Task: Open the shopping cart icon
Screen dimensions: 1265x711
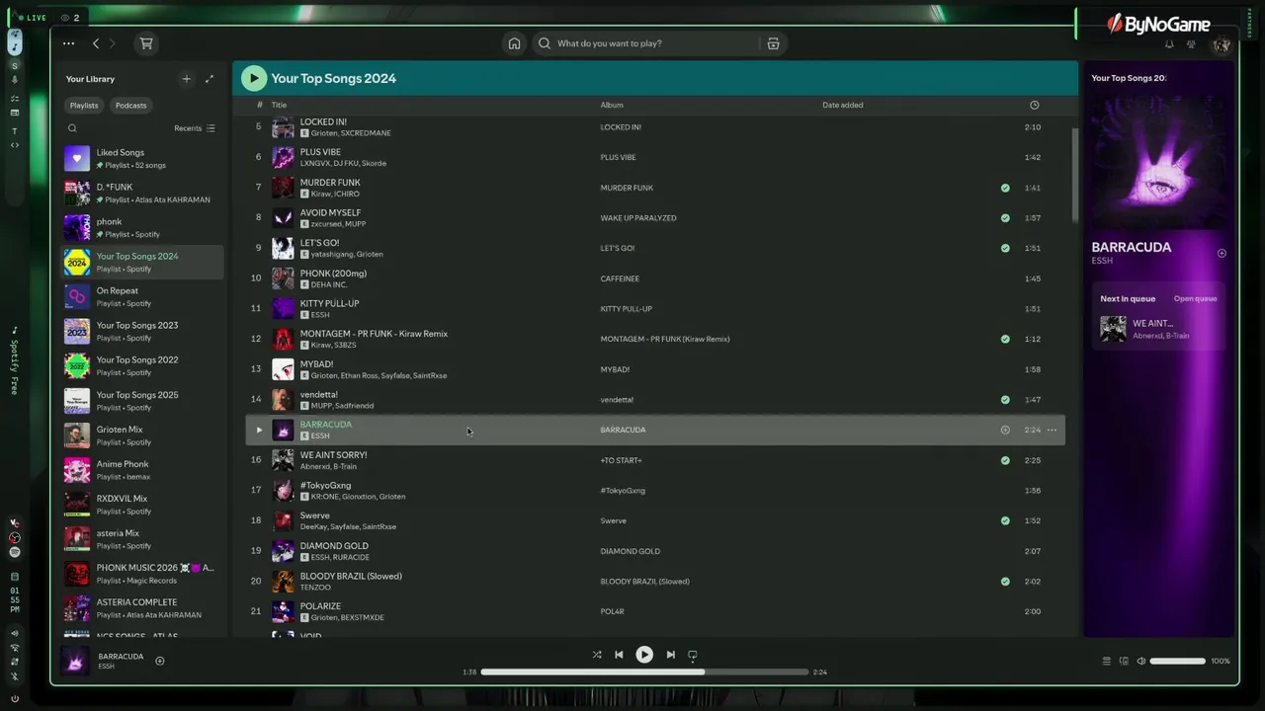Action: coord(146,43)
